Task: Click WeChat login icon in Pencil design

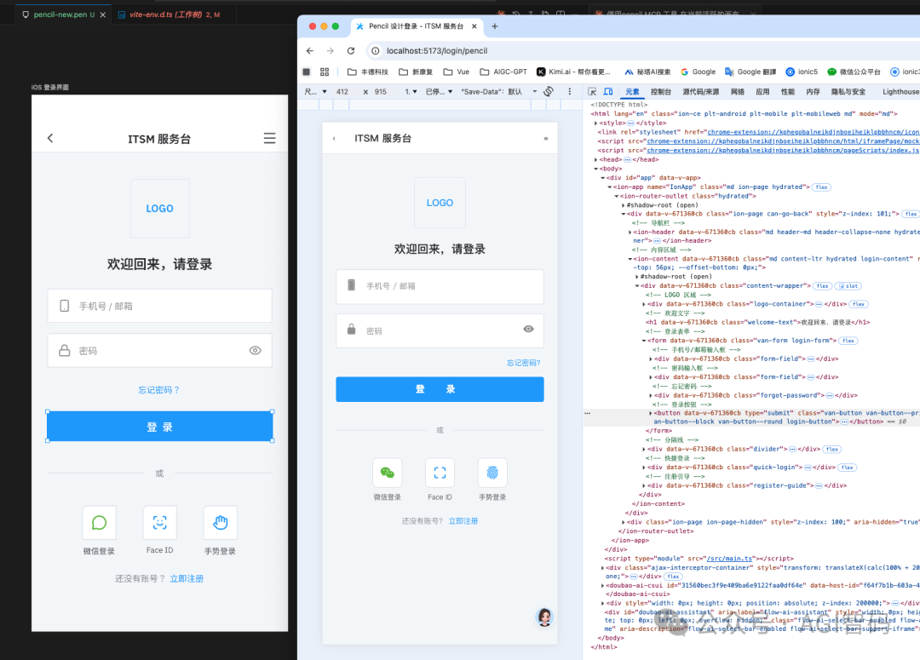Action: (99, 522)
